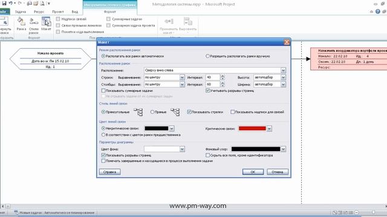Open file using the folder icon in quick access
387x217 pixels.
pyautogui.click(x=36, y=3)
